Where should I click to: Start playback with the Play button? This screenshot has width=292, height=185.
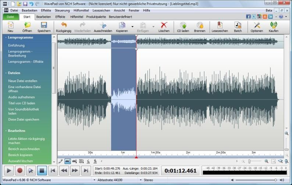pyautogui.click(x=9, y=170)
